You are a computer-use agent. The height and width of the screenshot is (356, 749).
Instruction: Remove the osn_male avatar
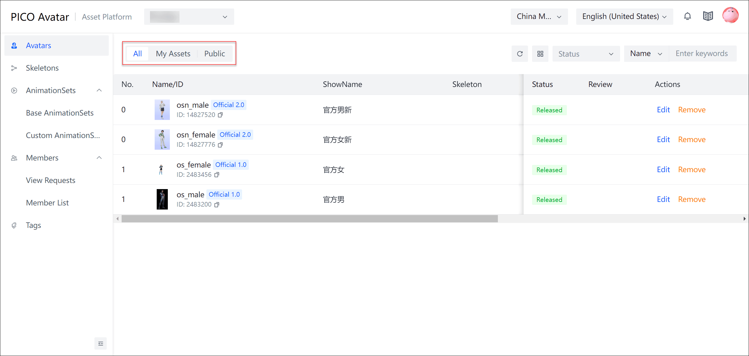click(692, 110)
